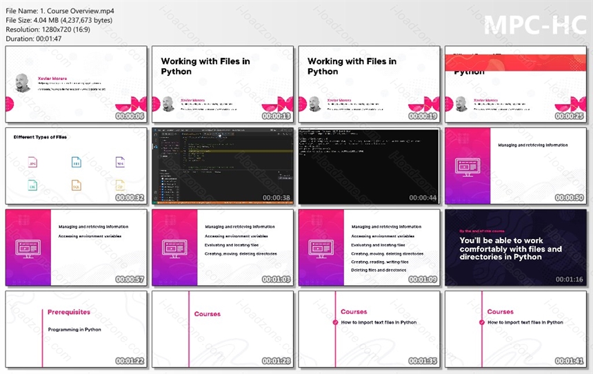Open the frame stamped 00:01:03
593x374 pixels.
pos(223,247)
